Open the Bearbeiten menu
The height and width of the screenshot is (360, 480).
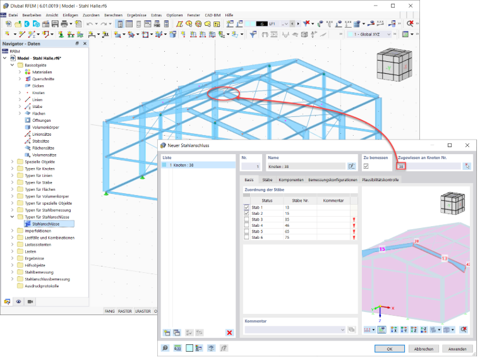click(32, 15)
